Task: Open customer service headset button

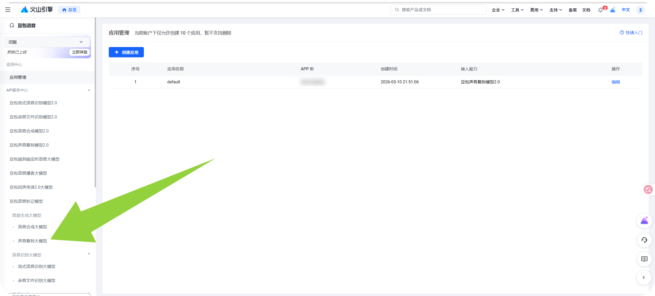Action: click(x=644, y=240)
